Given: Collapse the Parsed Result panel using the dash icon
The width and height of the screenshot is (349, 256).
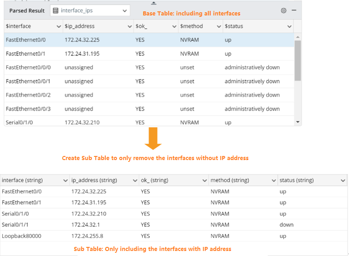Looking at the screenshot, I should pos(294,10).
